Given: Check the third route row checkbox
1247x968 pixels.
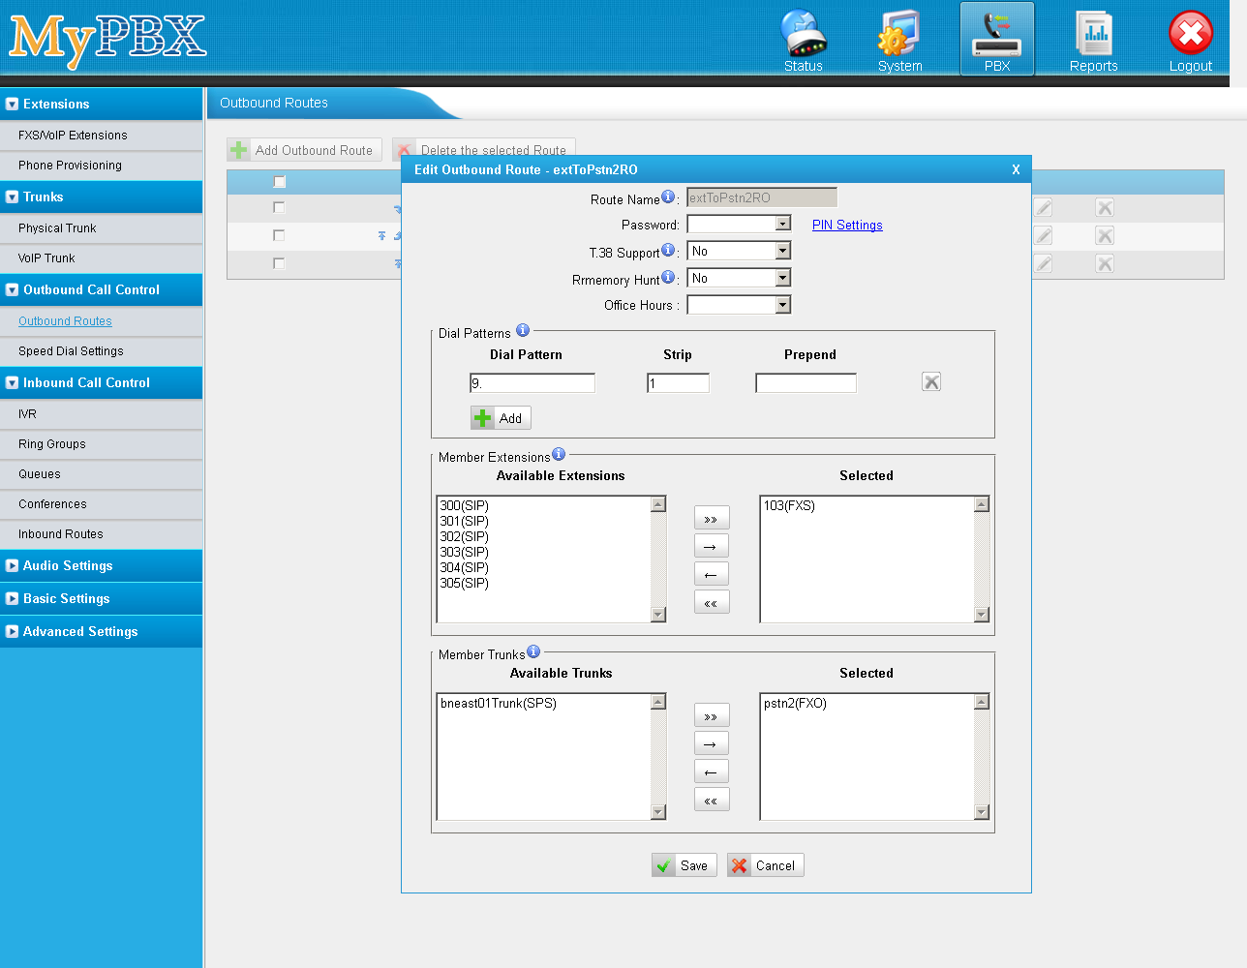Looking at the screenshot, I should [279, 263].
